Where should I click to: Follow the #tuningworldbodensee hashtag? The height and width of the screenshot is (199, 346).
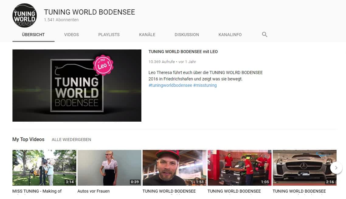170,85
